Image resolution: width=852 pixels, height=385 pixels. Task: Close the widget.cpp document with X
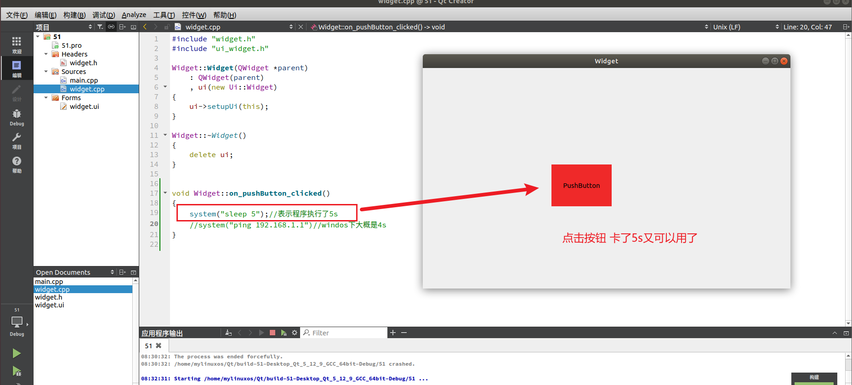pyautogui.click(x=301, y=27)
